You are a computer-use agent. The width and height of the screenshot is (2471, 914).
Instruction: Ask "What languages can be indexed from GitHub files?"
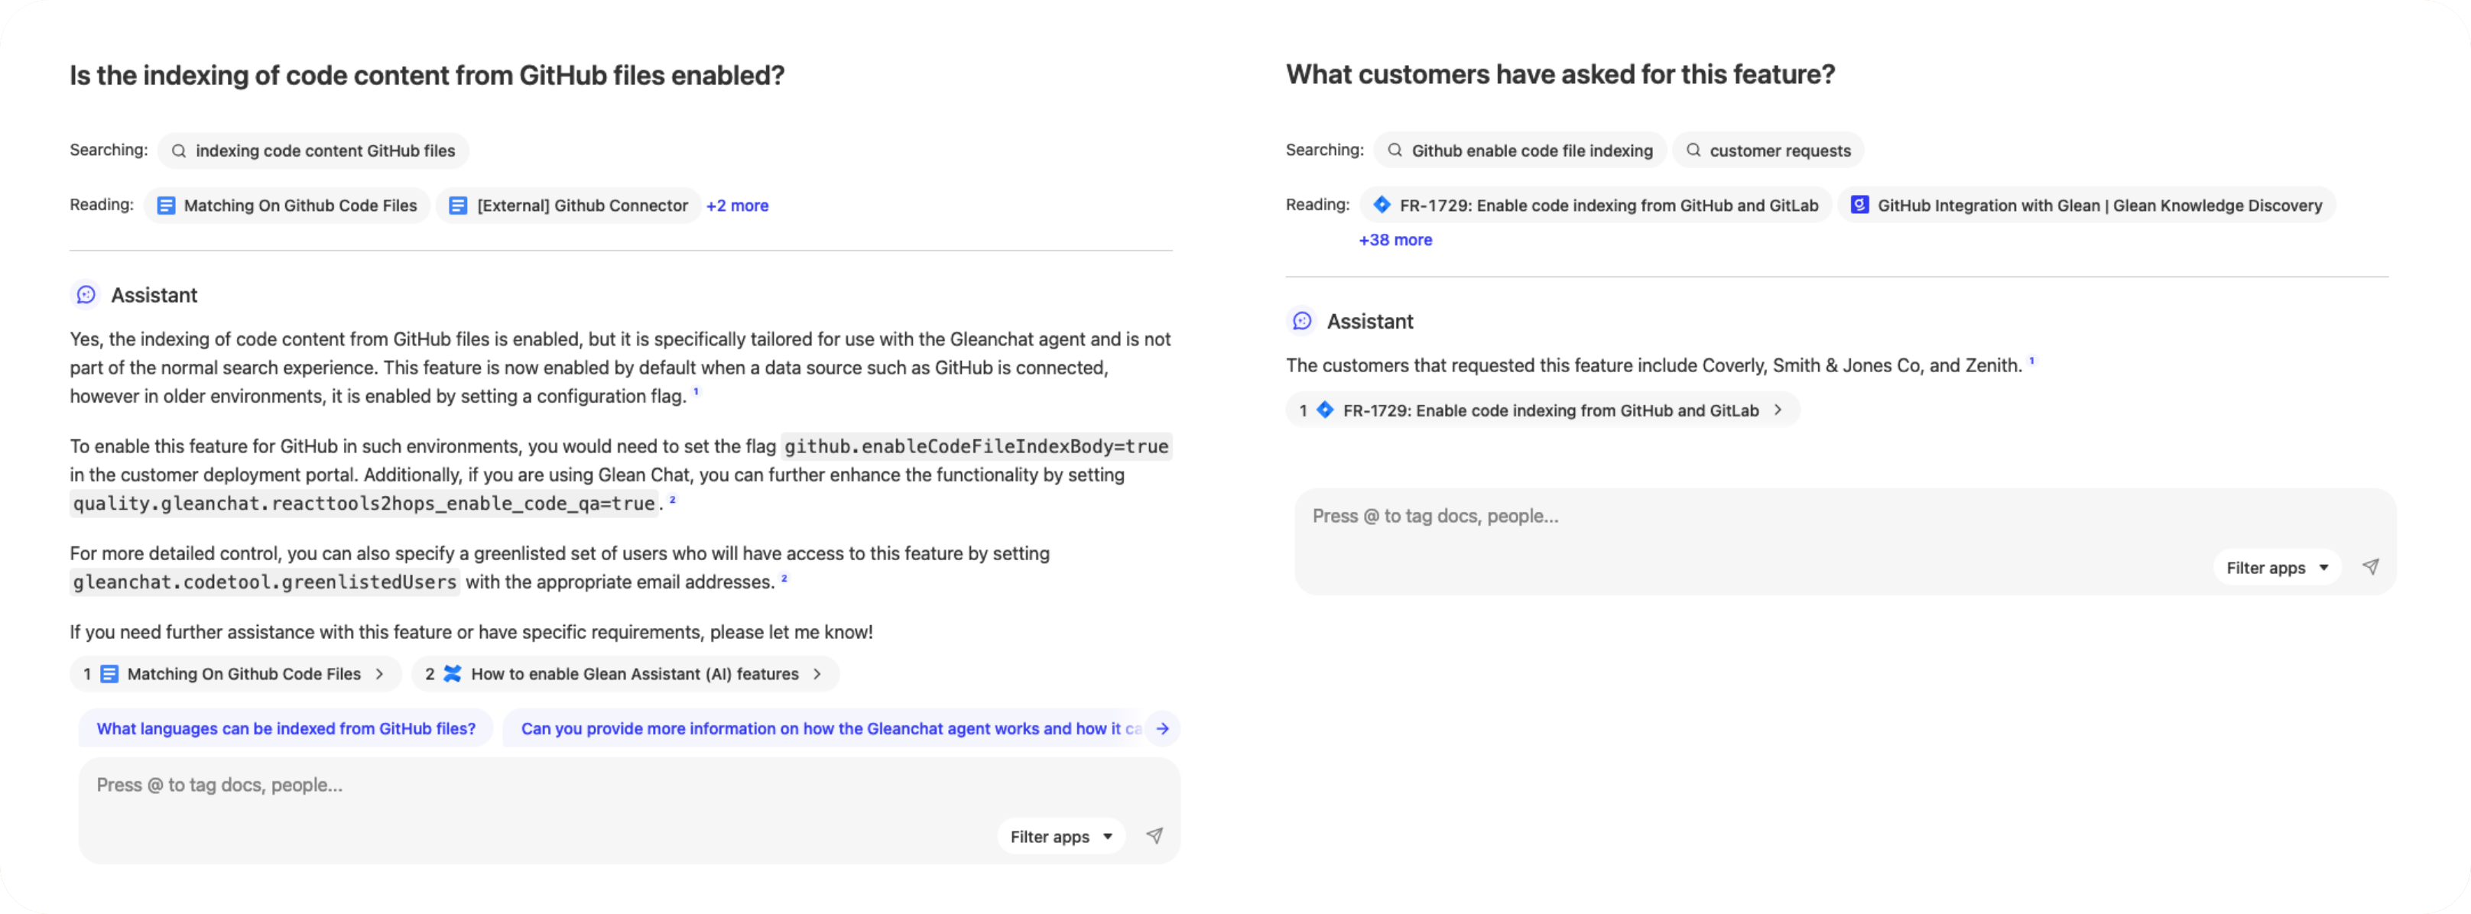point(286,729)
